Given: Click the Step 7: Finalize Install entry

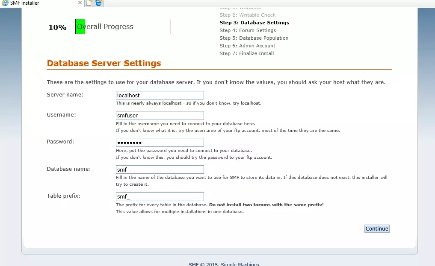Looking at the screenshot, I should (247, 53).
